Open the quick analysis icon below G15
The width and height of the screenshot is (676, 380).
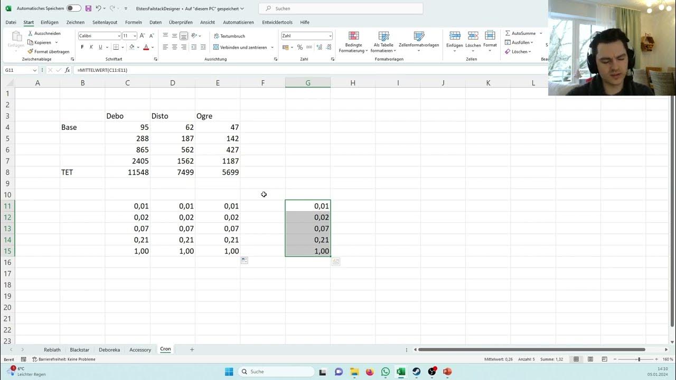(336, 262)
